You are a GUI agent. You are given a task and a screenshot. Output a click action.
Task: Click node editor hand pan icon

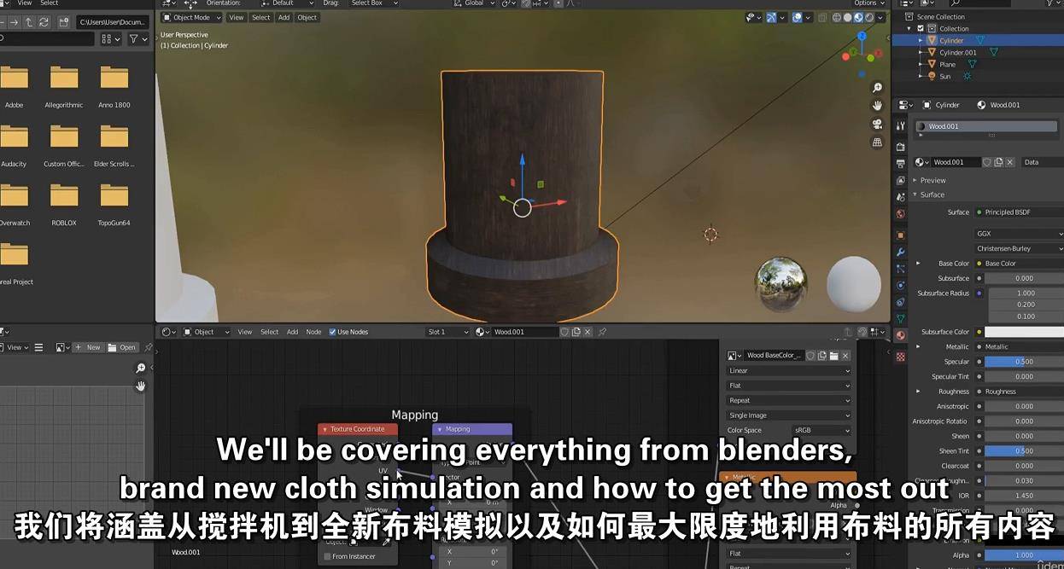click(x=141, y=386)
